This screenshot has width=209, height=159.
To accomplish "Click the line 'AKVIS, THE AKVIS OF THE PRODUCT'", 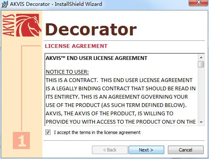I will coord(109,114).
